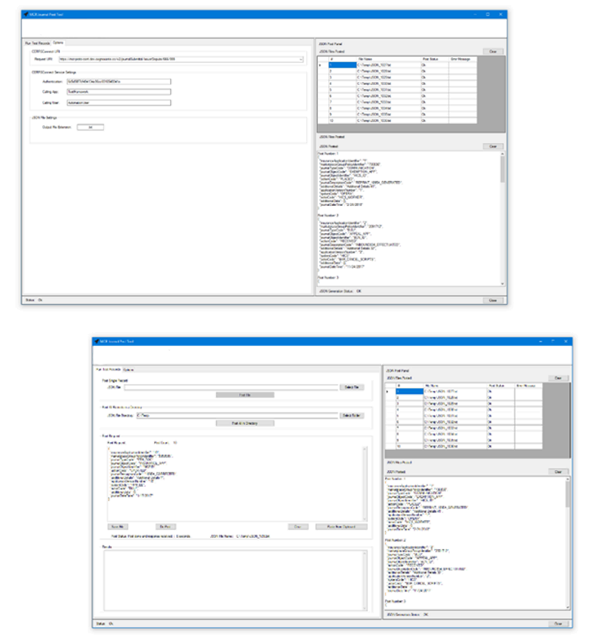This screenshot has width=593, height=639.
Task: Click the JSON File Directory input field
Action: point(231,415)
